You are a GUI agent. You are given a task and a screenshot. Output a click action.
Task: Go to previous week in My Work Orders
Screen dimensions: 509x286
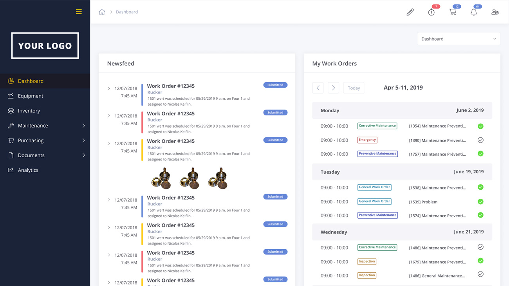318,88
